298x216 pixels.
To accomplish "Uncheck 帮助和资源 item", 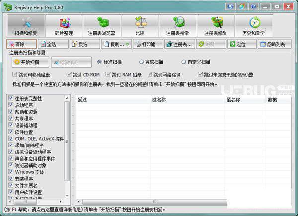I will (x=11, y=111).
